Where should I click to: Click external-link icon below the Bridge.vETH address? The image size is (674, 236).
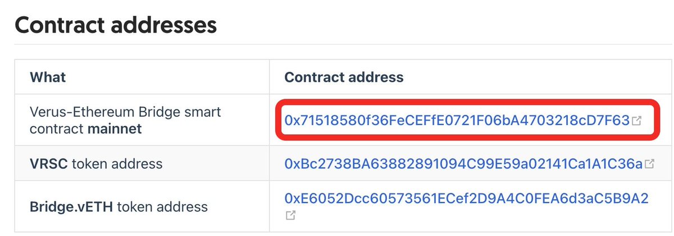[290, 215]
